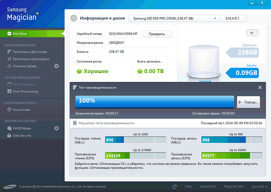Open the Data Security section

pyautogui.click(x=22, y=135)
